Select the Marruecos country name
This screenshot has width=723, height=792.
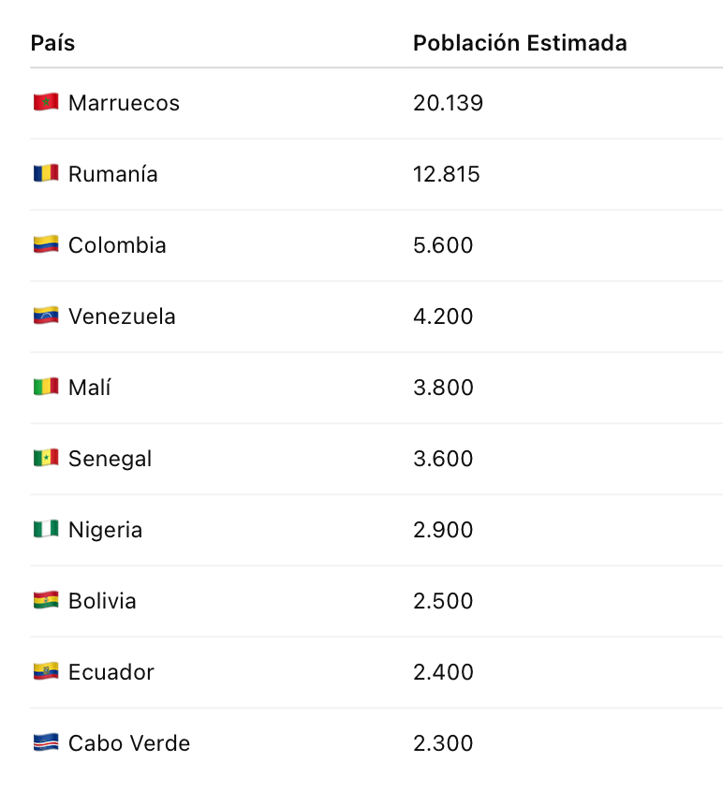point(124,103)
